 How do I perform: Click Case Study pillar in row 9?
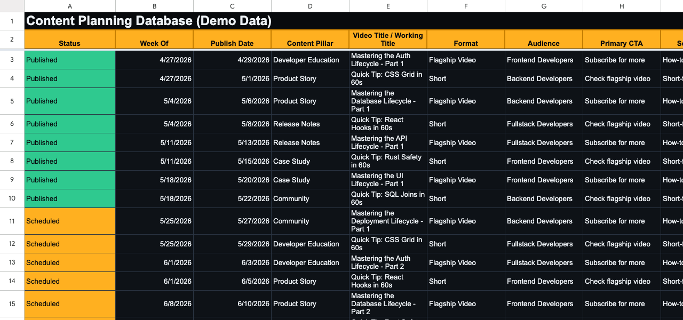(310, 180)
